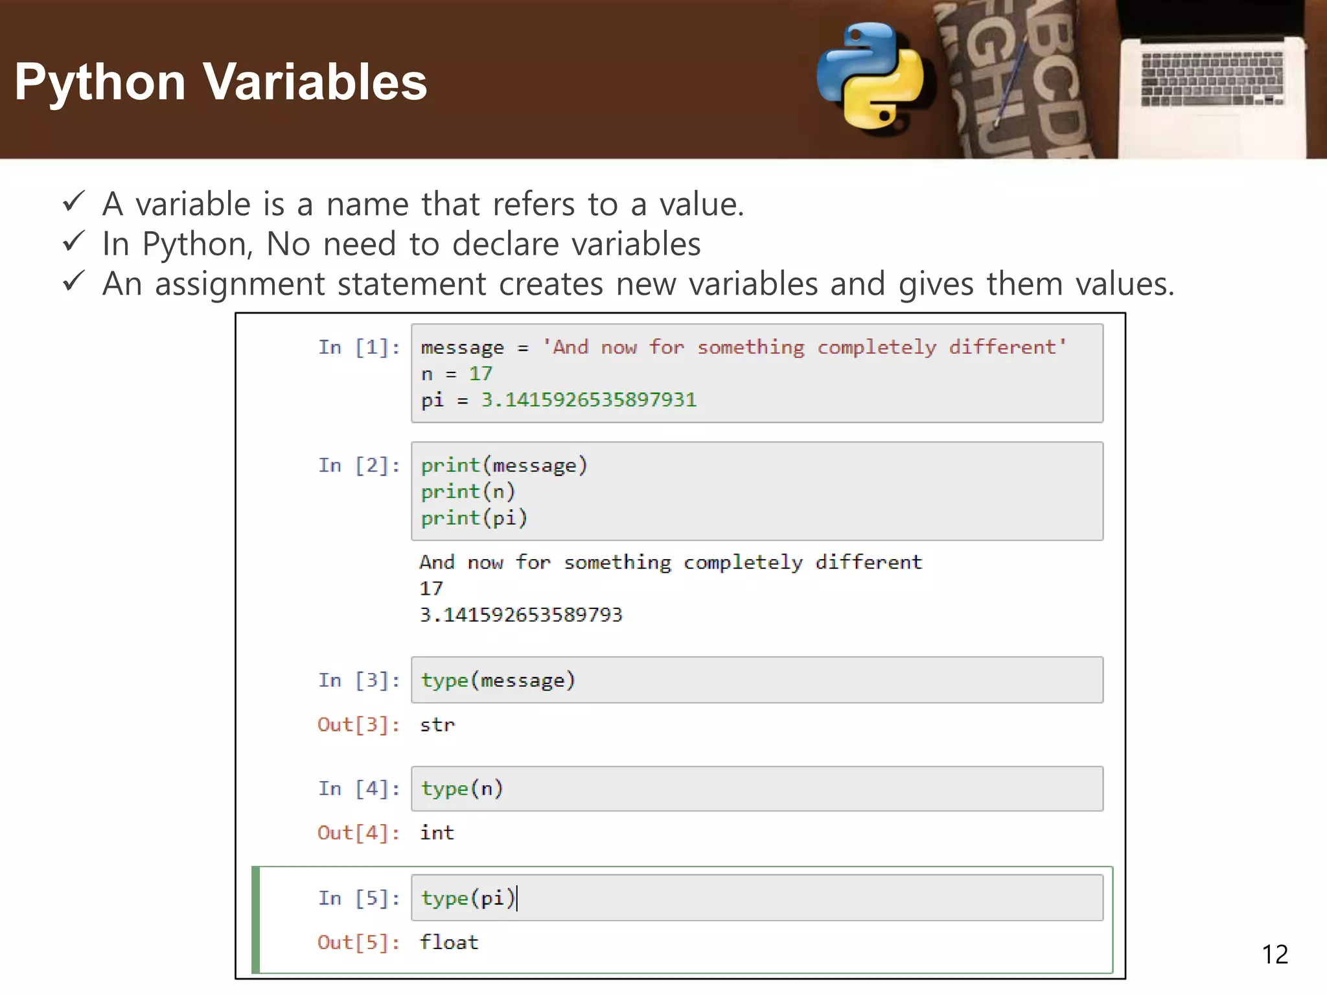
Task: Click the active type(pi) code cell
Action: [x=756, y=898]
